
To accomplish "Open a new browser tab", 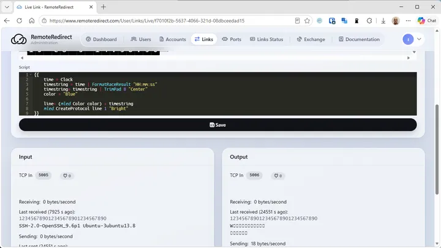I will (104, 7).
